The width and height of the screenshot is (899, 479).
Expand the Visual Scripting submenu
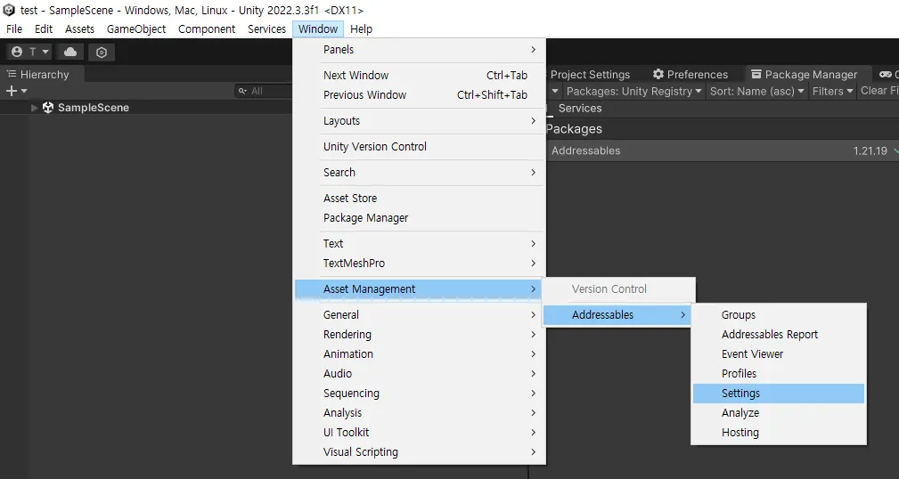coord(419,452)
